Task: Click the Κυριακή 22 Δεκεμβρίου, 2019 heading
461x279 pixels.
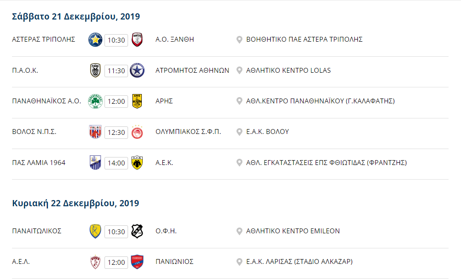Action: (x=76, y=203)
